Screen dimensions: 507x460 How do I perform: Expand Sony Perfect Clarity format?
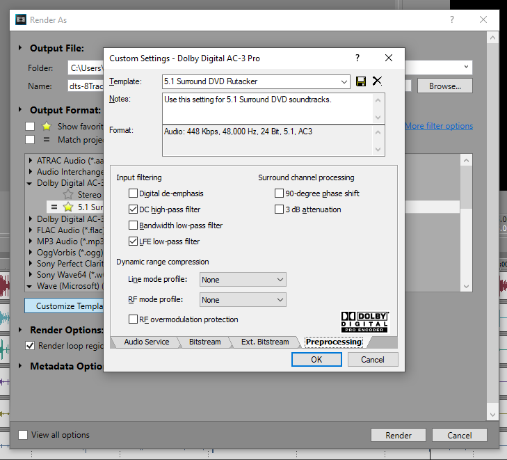pos(30,263)
